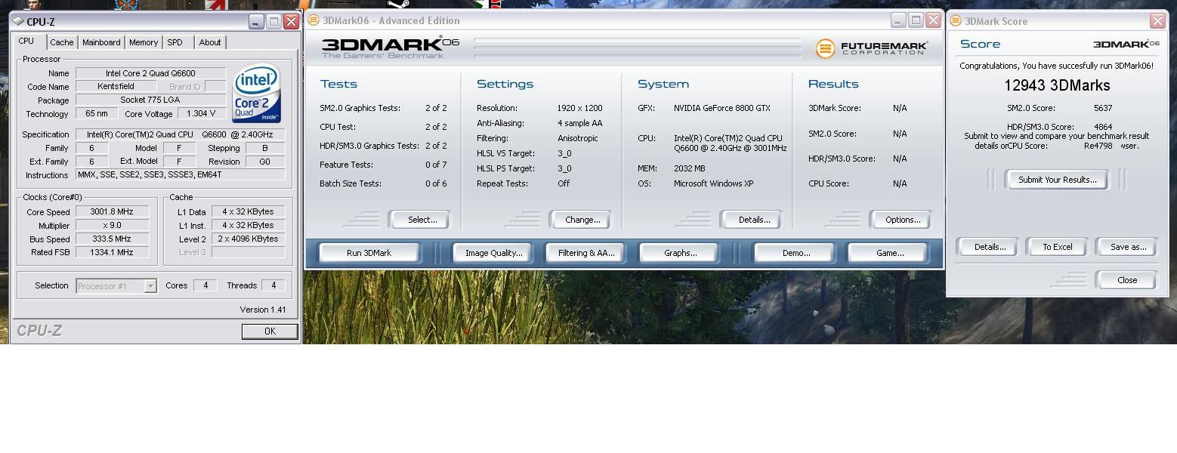Viewport: 1177px width, 453px height.
Task: Click the Bus Speed value 333.5 MHz
Action: pyautogui.click(x=112, y=239)
